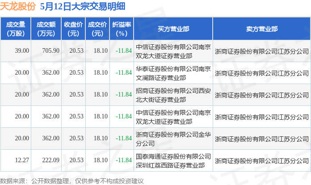Image resolution: width=311 pixels, height=185 pixels.
Task: Click the 浙商证券江苏分公司 seller in the 国泰海通 row
Action: pyautogui.click(x=261, y=160)
